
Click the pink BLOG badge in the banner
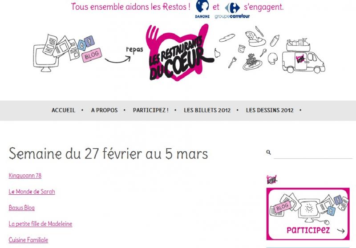click(92, 55)
